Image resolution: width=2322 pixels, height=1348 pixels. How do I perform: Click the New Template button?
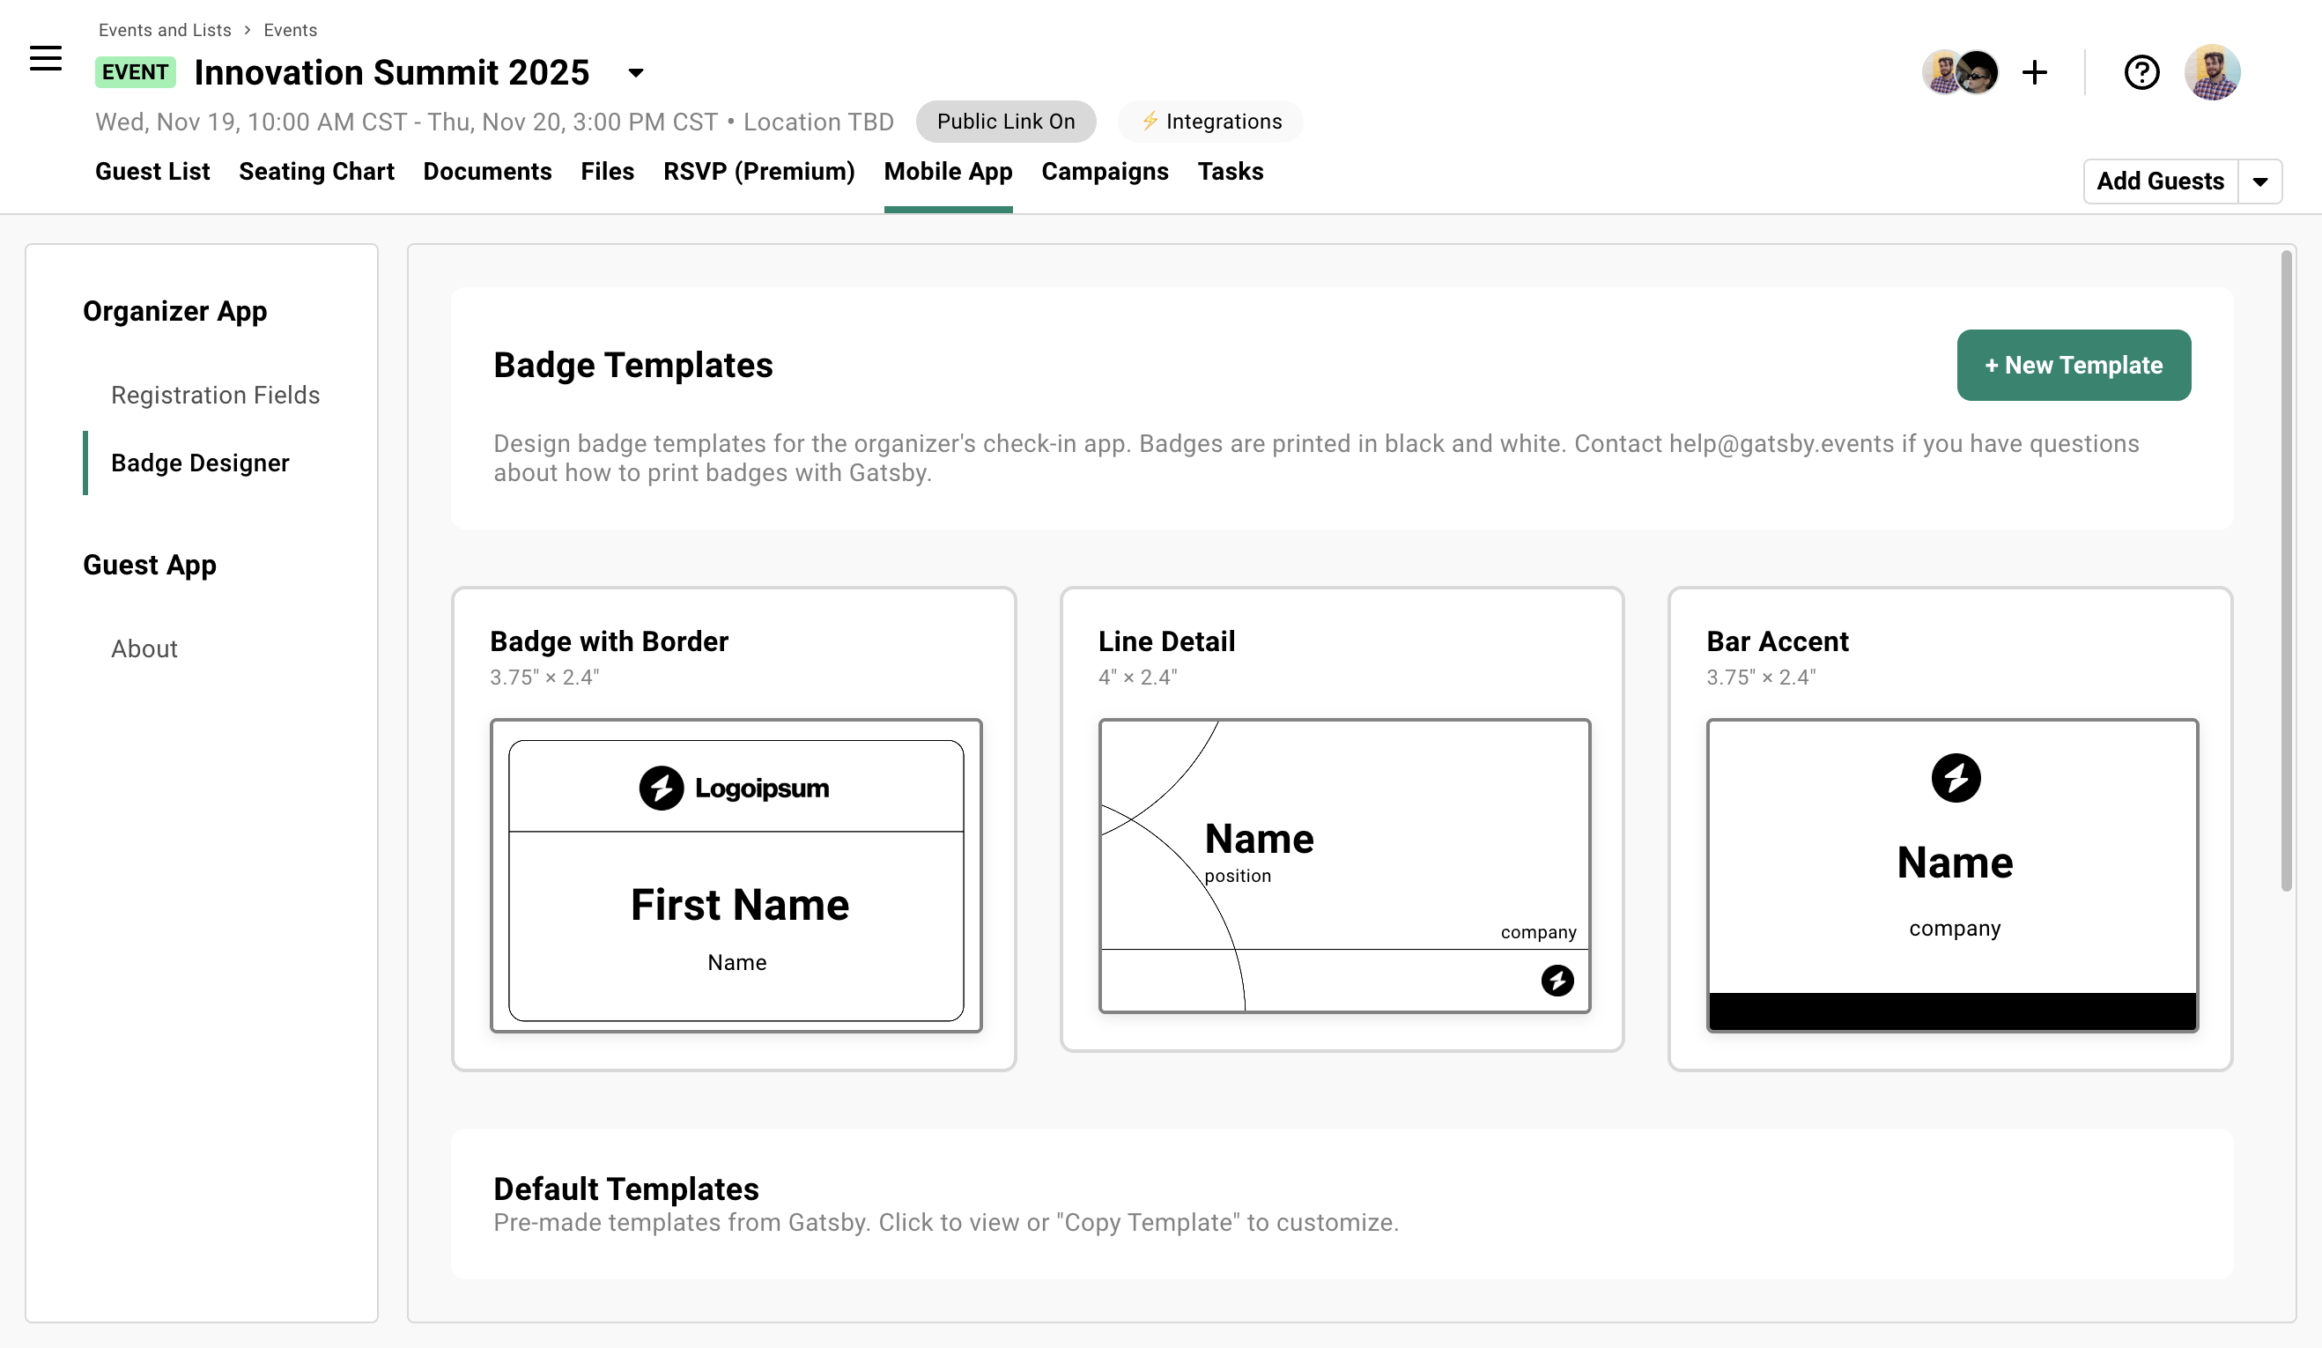(2074, 365)
